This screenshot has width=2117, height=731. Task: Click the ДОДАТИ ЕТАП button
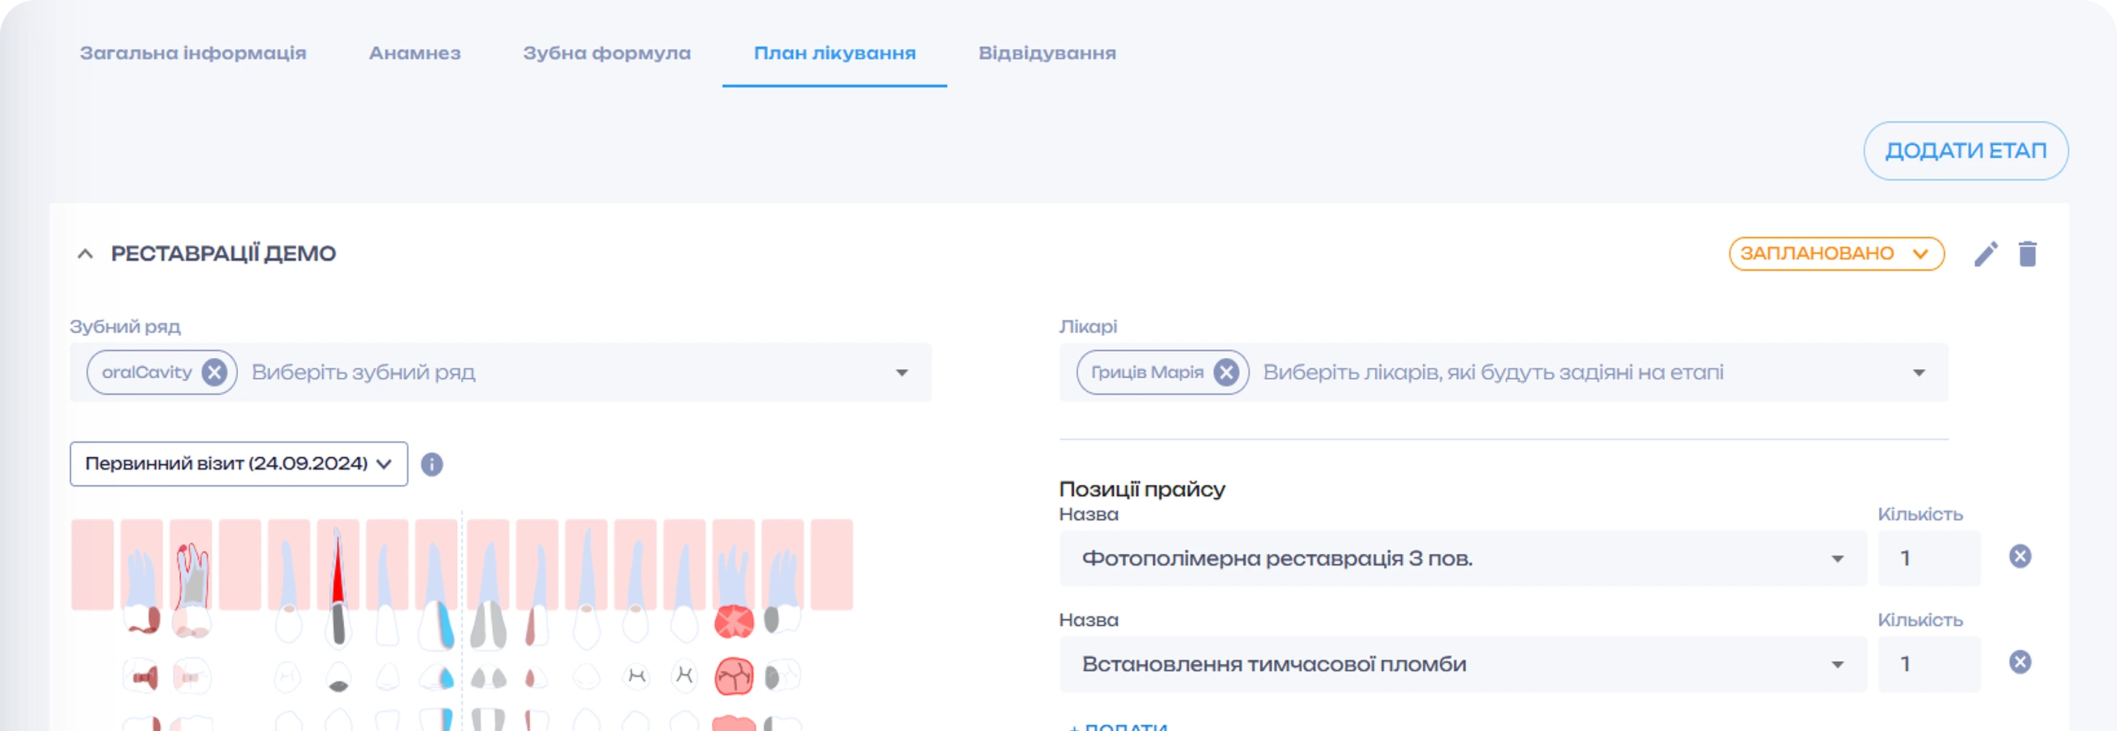point(1967,150)
